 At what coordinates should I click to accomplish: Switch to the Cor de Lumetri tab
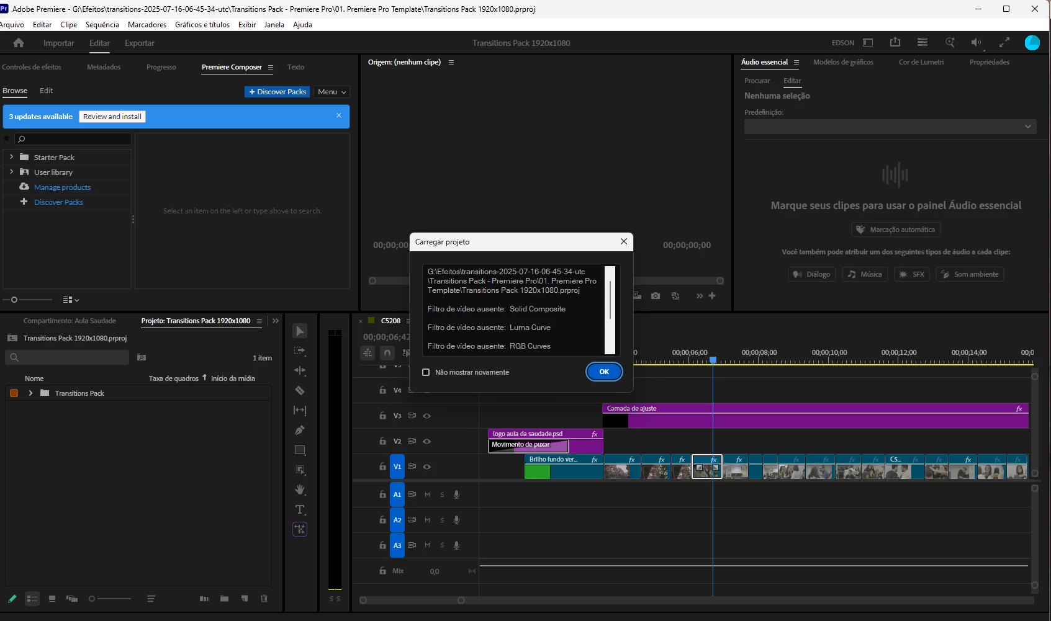921,62
